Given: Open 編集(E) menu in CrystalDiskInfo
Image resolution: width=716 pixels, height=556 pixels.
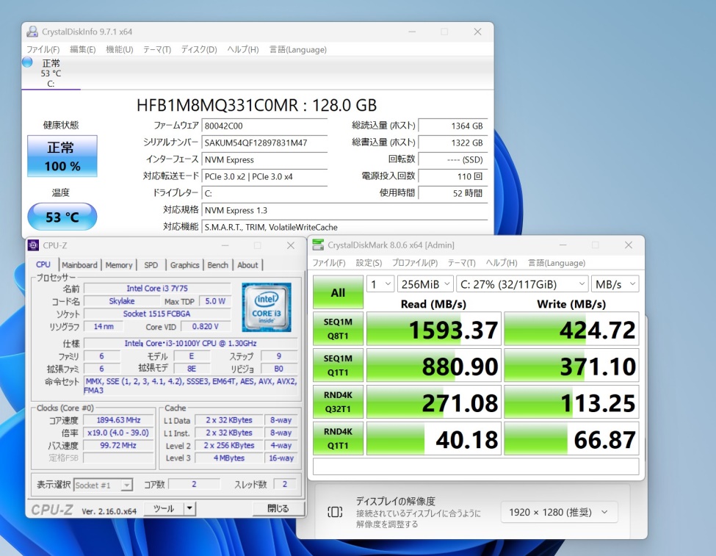Looking at the screenshot, I should (83, 49).
